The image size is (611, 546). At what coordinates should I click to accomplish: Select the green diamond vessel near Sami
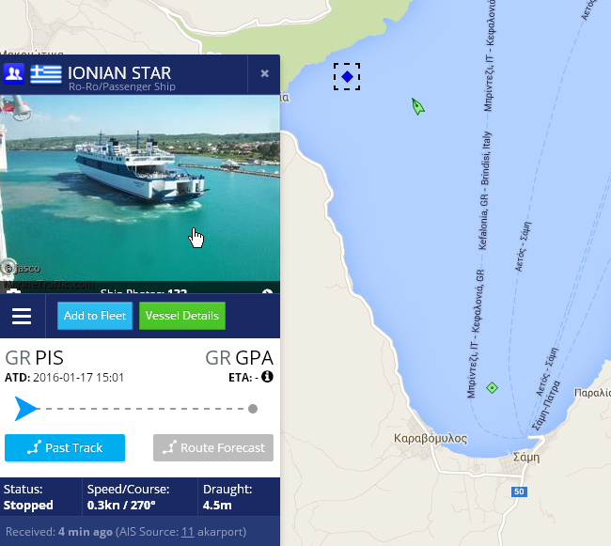coord(492,387)
